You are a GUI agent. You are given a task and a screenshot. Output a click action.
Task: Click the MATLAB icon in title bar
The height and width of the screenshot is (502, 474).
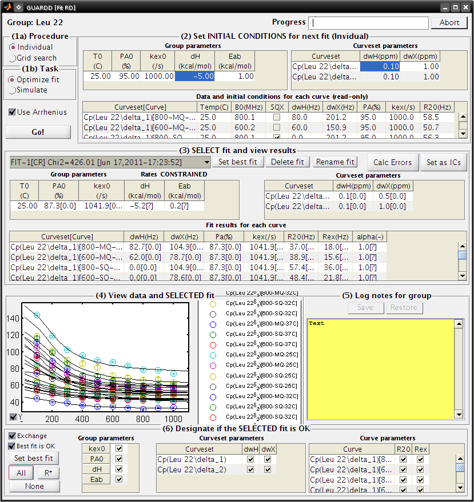[x=7, y=7]
